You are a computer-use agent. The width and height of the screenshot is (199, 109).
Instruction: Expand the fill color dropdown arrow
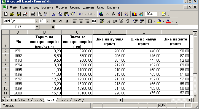click(x=163, y=21)
